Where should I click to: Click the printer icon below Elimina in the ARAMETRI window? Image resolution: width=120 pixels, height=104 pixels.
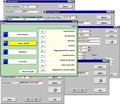pos(100,81)
